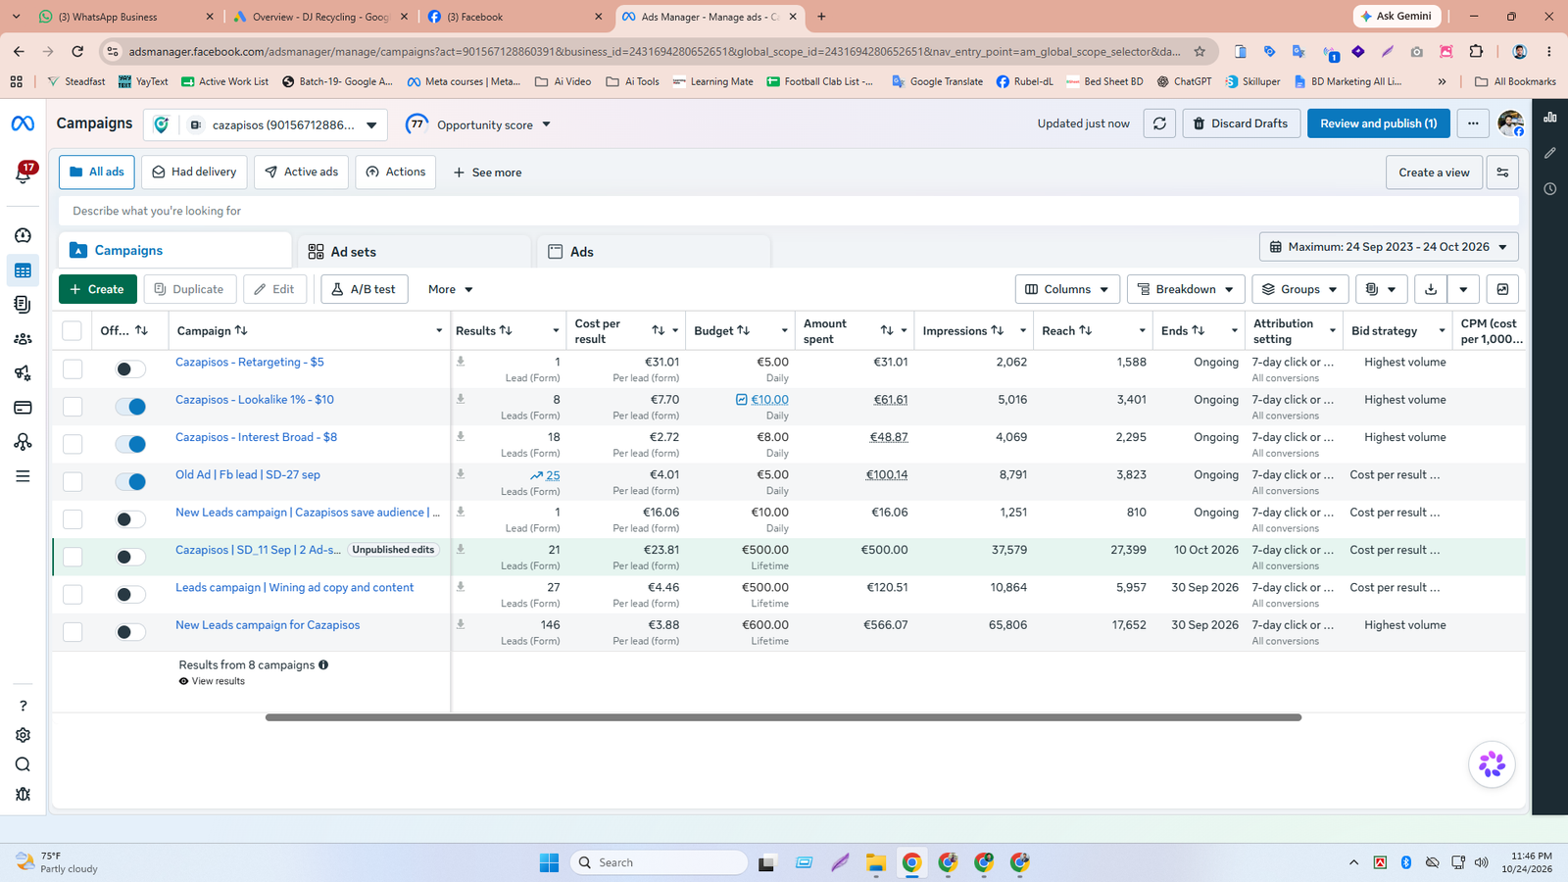
Task: Click the refresh icon beside Updated just now
Action: pyautogui.click(x=1159, y=123)
